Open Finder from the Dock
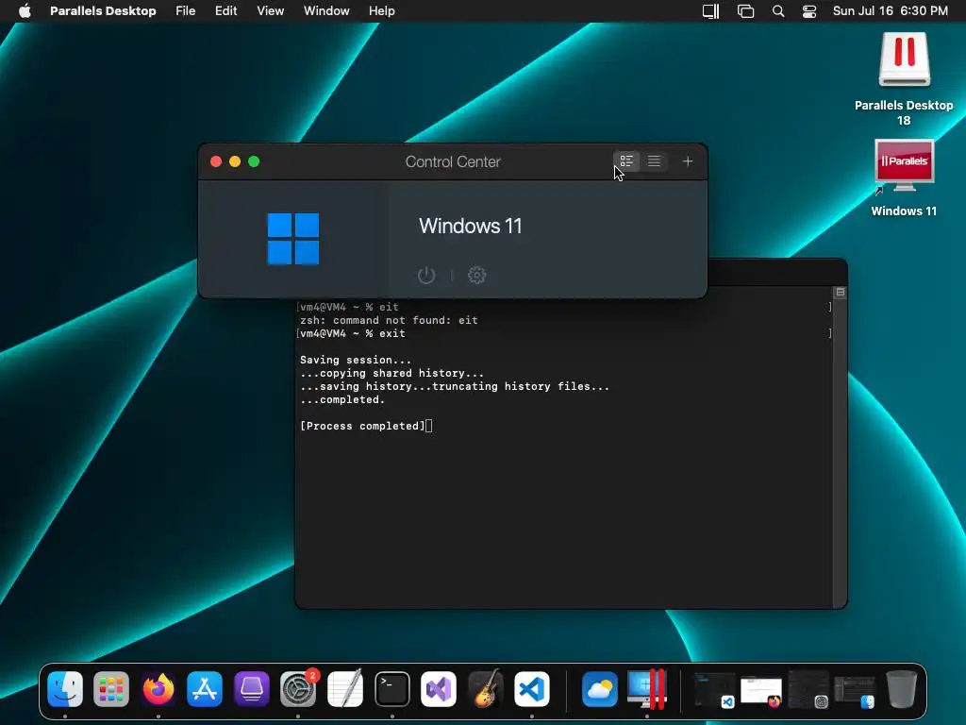This screenshot has width=966, height=725. pyautogui.click(x=65, y=688)
